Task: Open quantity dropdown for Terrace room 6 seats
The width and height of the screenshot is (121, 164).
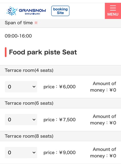Action: click(21, 120)
